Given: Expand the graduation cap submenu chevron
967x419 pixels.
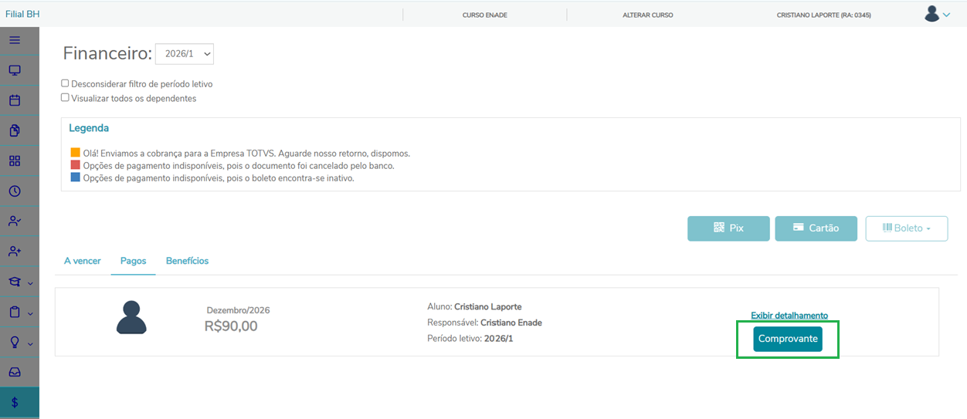Looking at the screenshot, I should [30, 283].
